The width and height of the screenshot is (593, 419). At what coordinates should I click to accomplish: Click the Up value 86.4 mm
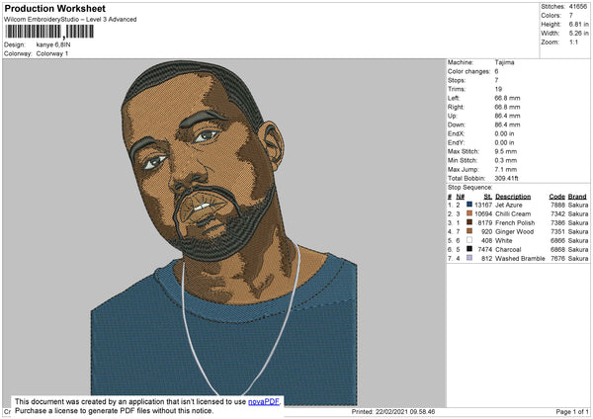pyautogui.click(x=507, y=116)
